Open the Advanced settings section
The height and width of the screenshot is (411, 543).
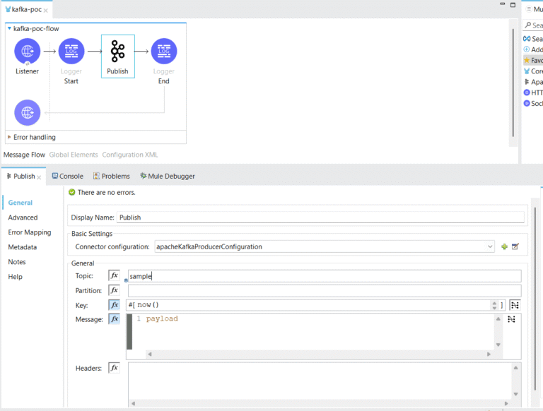(x=23, y=218)
